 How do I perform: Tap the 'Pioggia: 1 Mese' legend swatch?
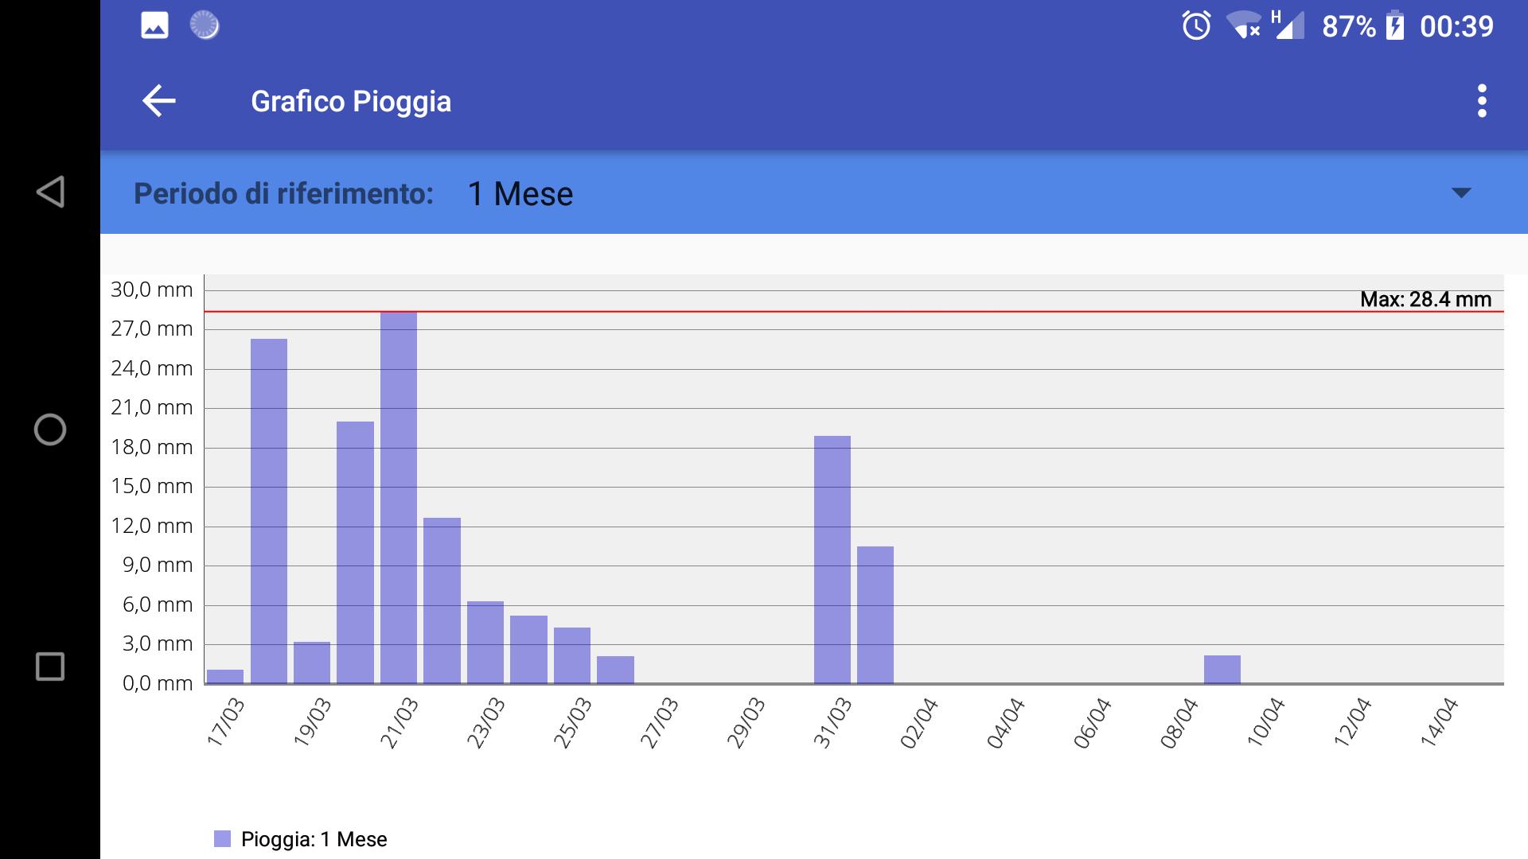[222, 838]
